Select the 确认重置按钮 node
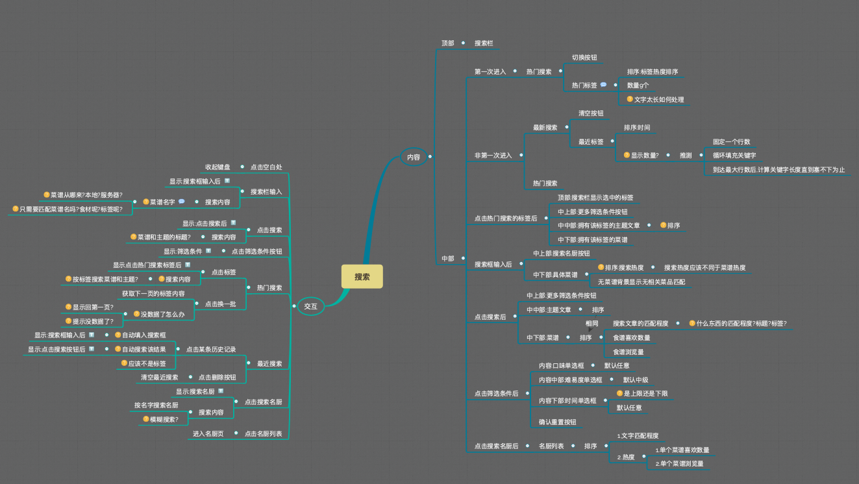Screen dimensions: 859x484 tap(557, 422)
